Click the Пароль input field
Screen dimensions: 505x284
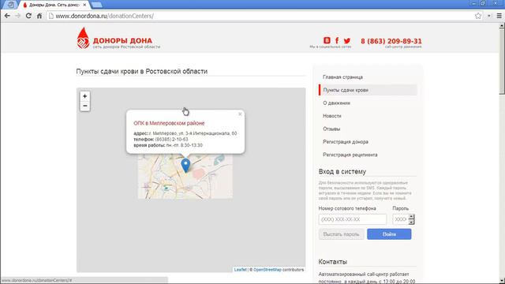400,219
